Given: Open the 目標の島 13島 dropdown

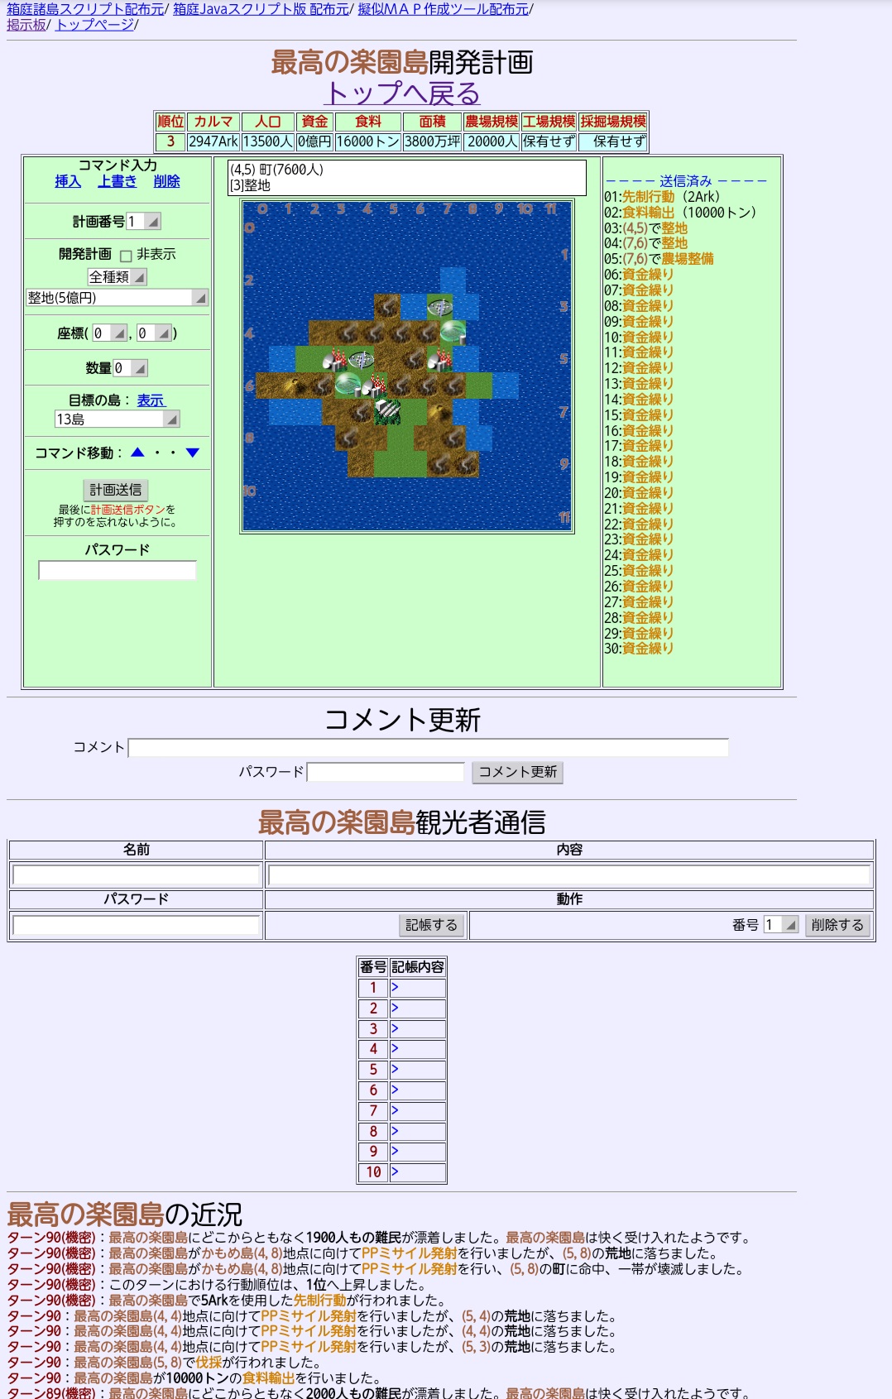Looking at the screenshot, I should point(117,419).
